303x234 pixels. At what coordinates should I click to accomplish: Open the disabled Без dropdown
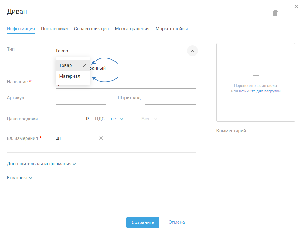149,119
